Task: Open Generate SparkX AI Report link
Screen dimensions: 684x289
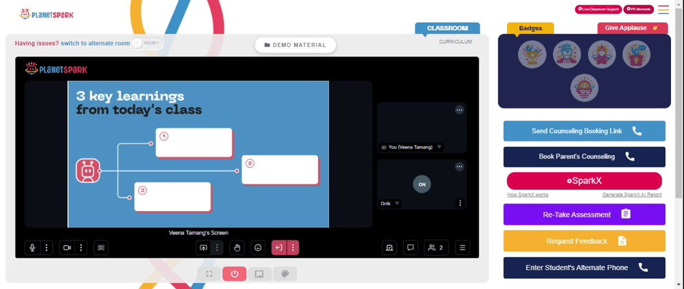Action: coord(631,195)
